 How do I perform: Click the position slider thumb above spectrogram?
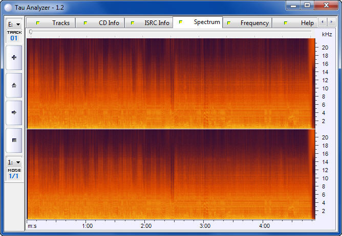click(31, 32)
